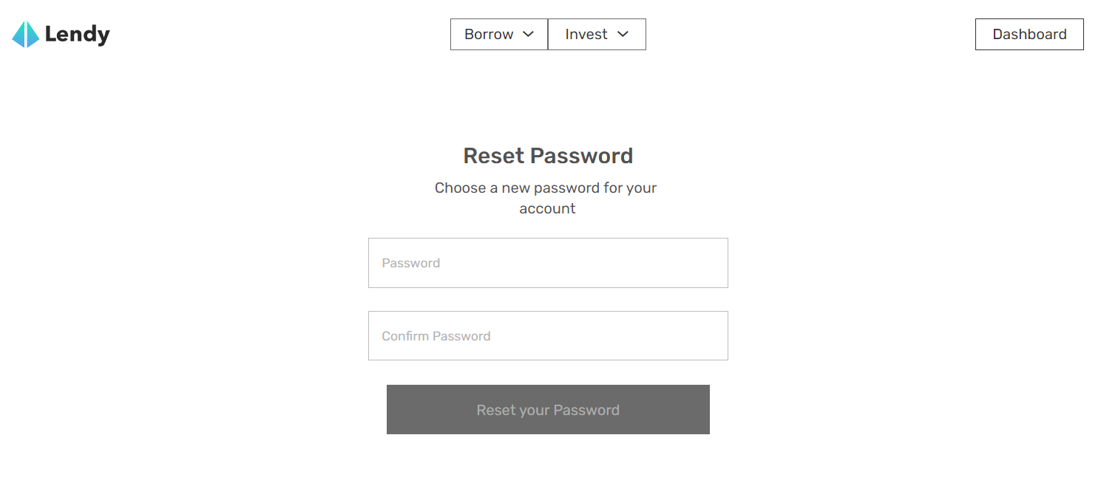Select the Invest label text
This screenshot has width=1101, height=483.
click(586, 35)
